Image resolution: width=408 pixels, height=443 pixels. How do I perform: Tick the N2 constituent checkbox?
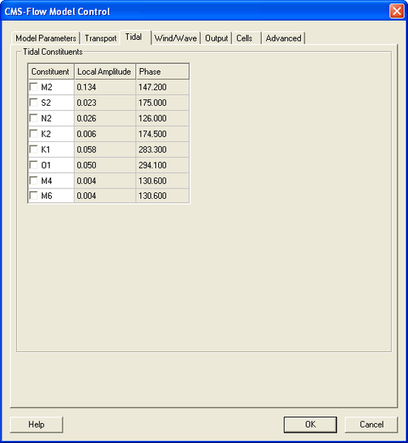pos(33,118)
